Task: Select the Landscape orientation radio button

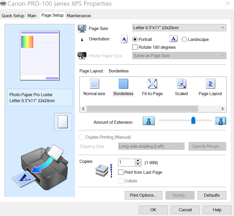Action: [184, 39]
